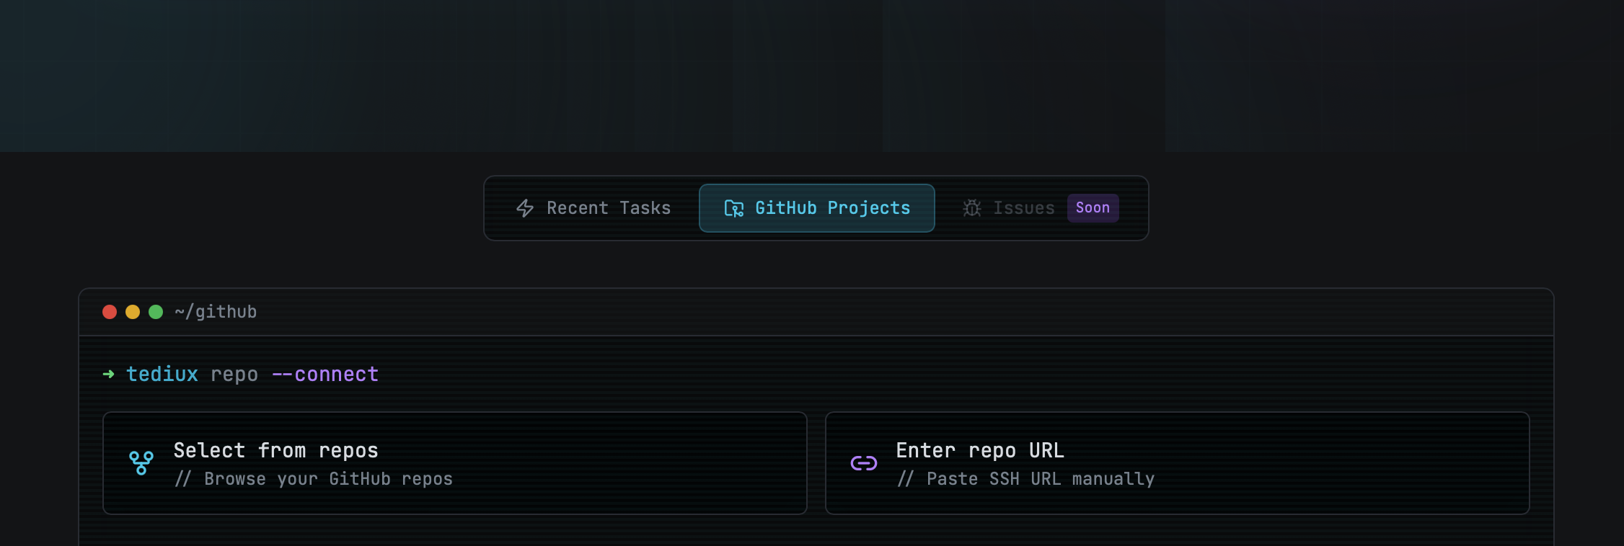
Task: Click the green window dot
Action: [156, 312]
